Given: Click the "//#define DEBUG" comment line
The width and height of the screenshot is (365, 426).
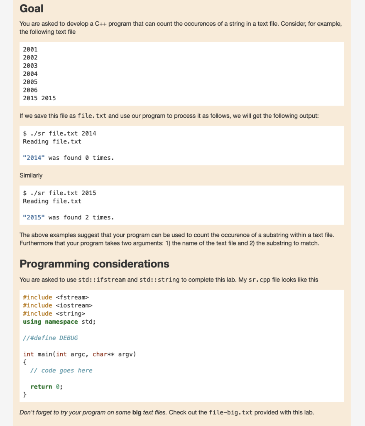Looking at the screenshot, I should pos(50,338).
